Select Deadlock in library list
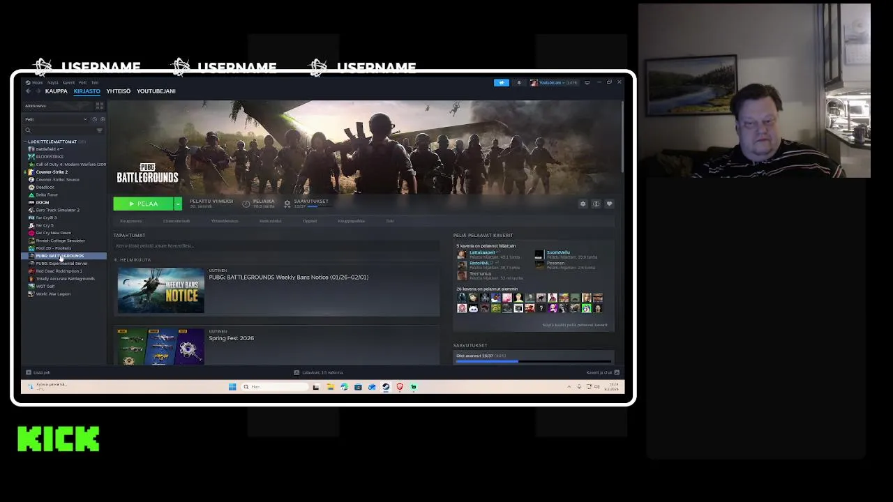This screenshot has height=502, width=893. coord(45,187)
